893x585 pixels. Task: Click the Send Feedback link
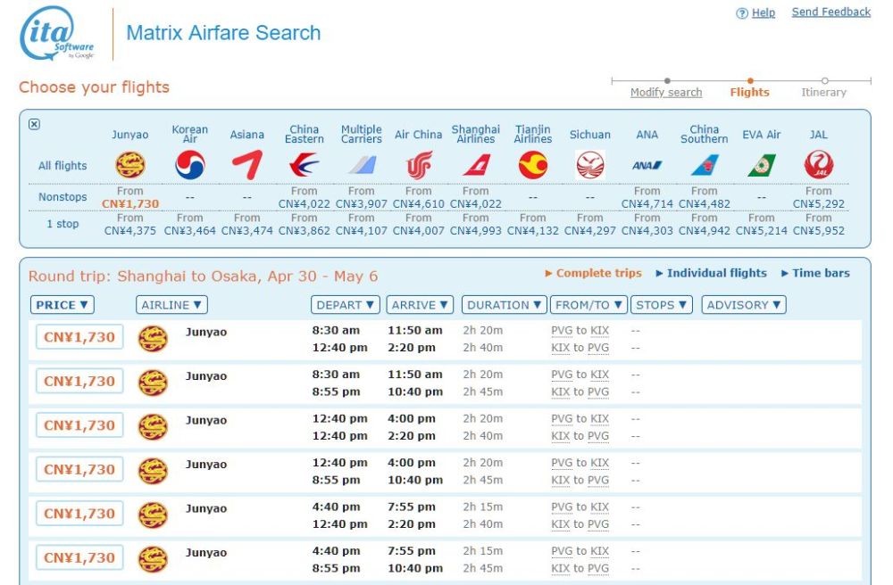pos(830,12)
